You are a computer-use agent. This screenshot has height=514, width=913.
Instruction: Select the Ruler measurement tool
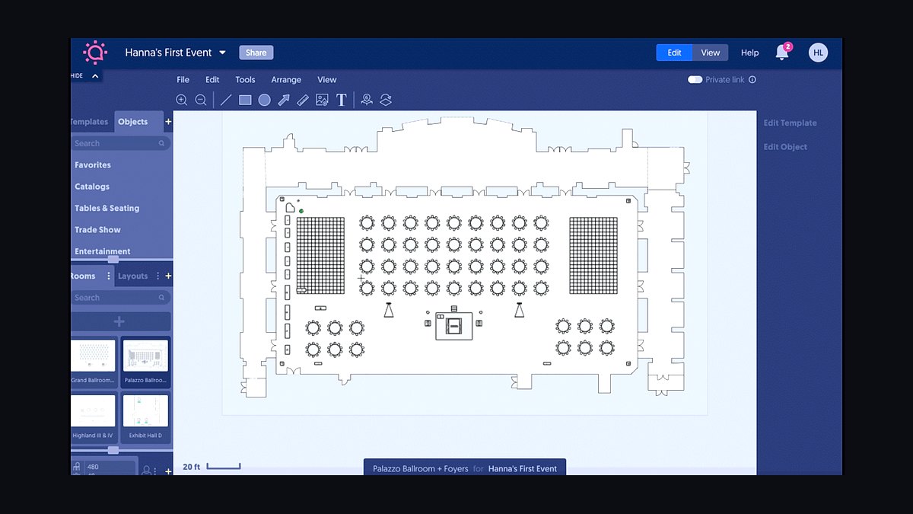303,100
